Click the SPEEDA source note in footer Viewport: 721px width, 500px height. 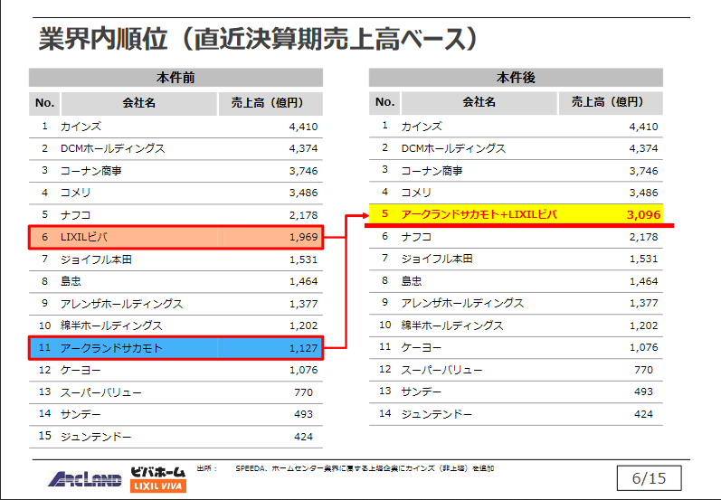(362, 469)
